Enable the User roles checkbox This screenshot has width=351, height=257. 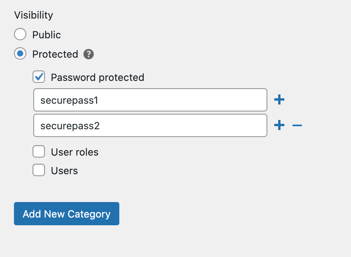(39, 151)
